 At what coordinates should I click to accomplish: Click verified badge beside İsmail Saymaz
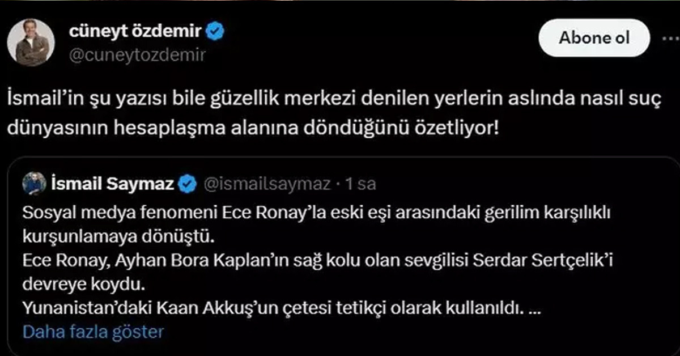click(188, 184)
